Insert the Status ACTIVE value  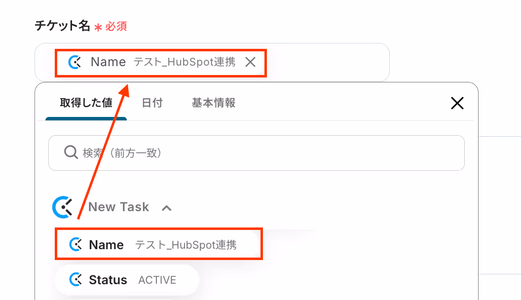[x=127, y=280]
